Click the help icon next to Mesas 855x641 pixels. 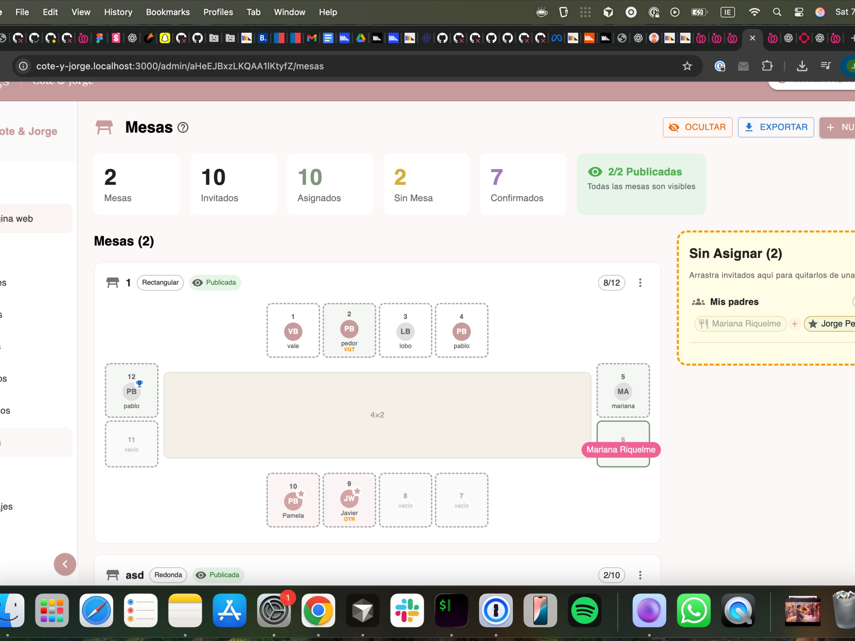[183, 128]
